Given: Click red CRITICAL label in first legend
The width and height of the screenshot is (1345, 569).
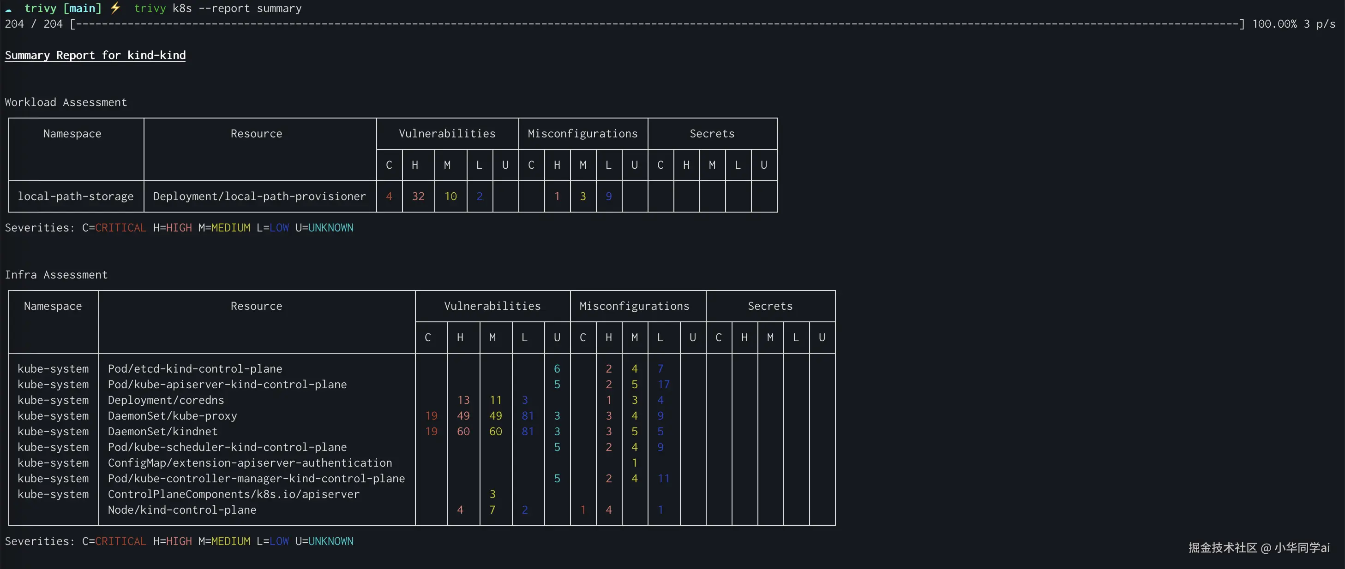Looking at the screenshot, I should point(120,228).
